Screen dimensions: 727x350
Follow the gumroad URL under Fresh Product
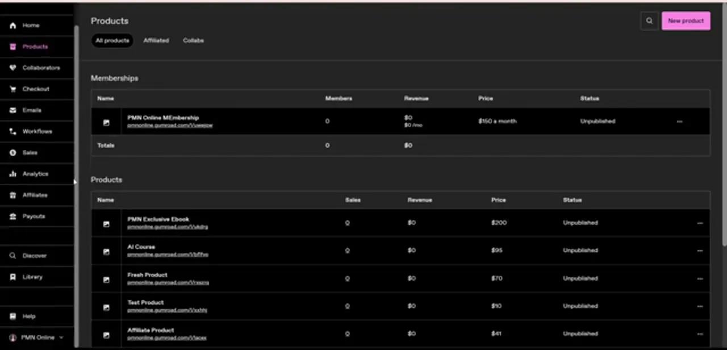(168, 282)
